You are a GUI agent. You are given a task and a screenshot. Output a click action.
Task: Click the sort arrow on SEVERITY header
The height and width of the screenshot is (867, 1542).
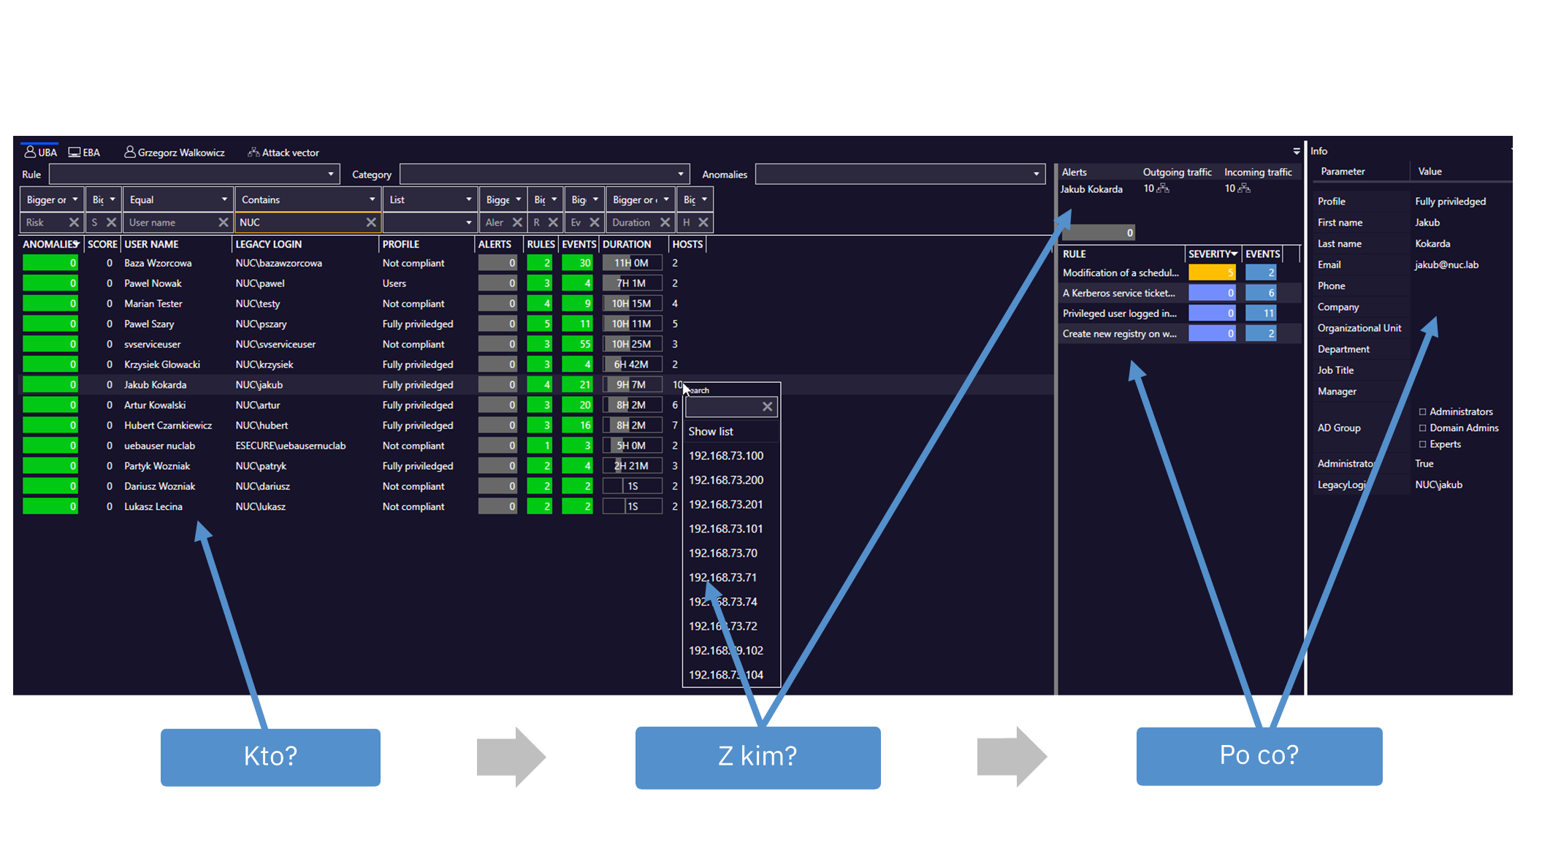pyautogui.click(x=1234, y=253)
